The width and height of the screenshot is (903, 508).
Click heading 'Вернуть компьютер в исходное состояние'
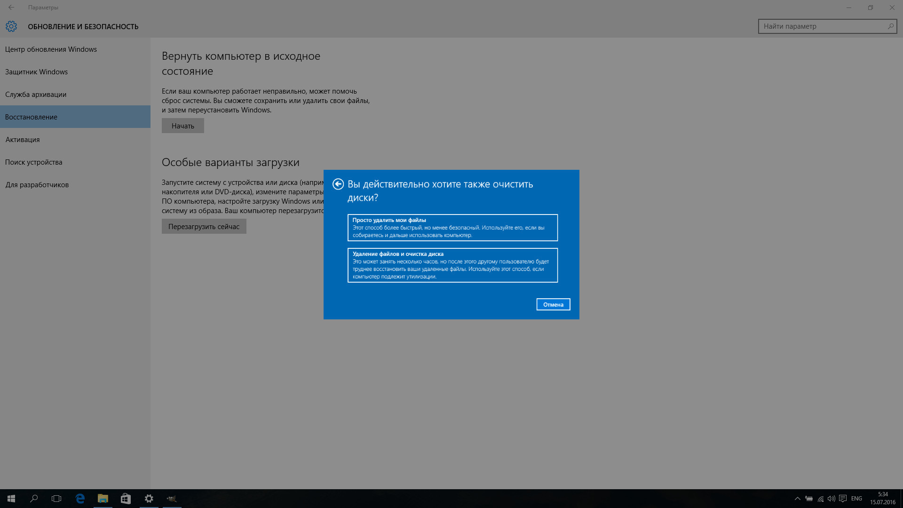(x=241, y=63)
